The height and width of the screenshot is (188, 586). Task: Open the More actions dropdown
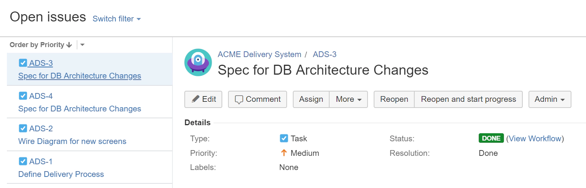[348, 99]
